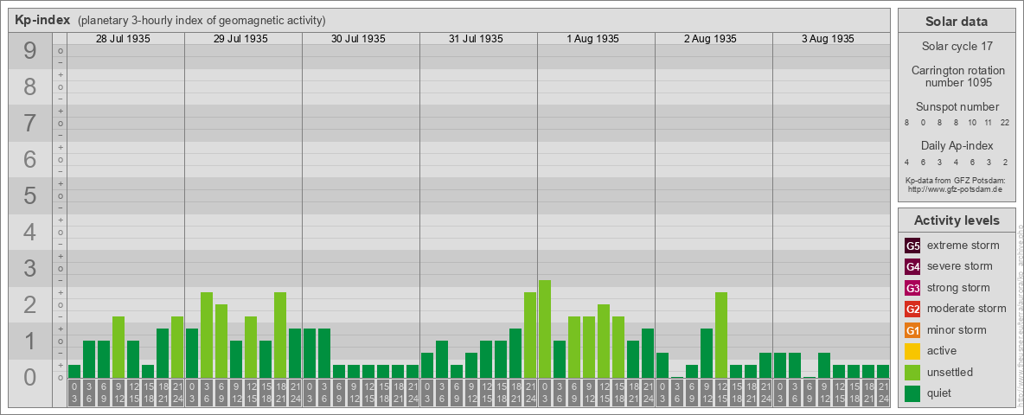
Task: Click the 'Activity levels' panel heading
Action: pyautogui.click(x=957, y=220)
